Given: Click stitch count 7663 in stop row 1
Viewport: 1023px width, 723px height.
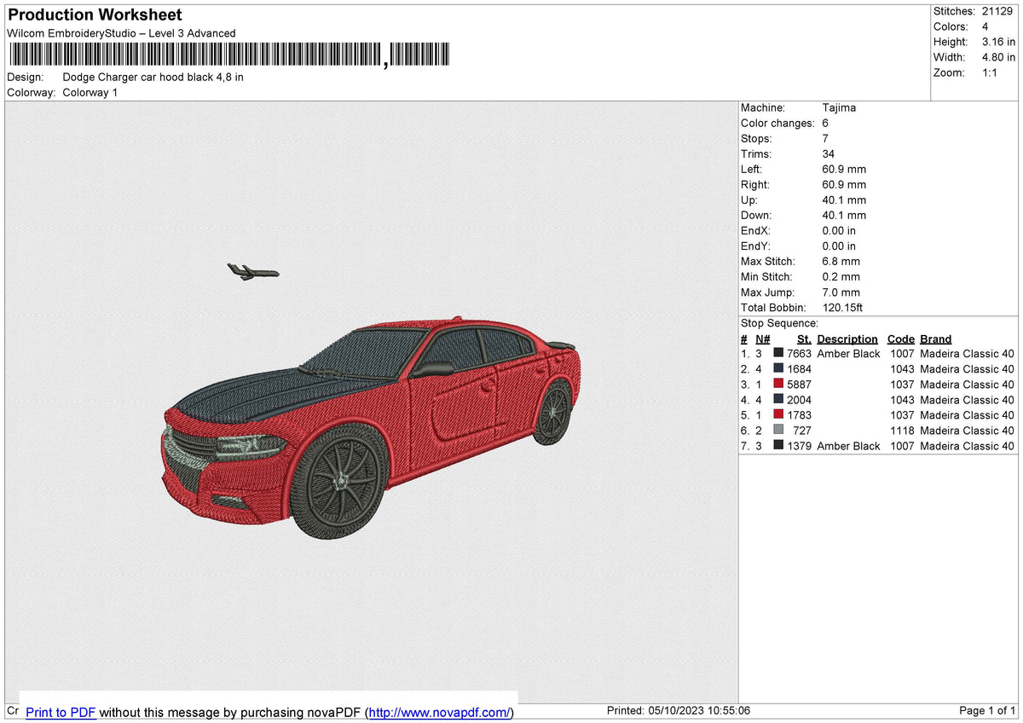Looking at the screenshot, I should (800, 354).
